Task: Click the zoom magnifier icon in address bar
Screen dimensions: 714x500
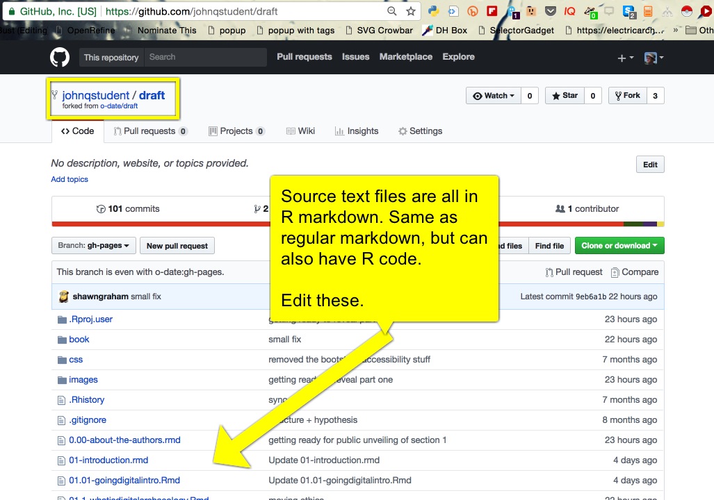Action: 391,11
